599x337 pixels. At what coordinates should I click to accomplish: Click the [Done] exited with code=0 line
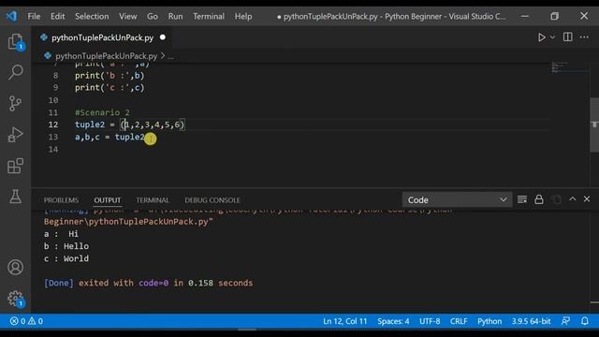point(148,283)
